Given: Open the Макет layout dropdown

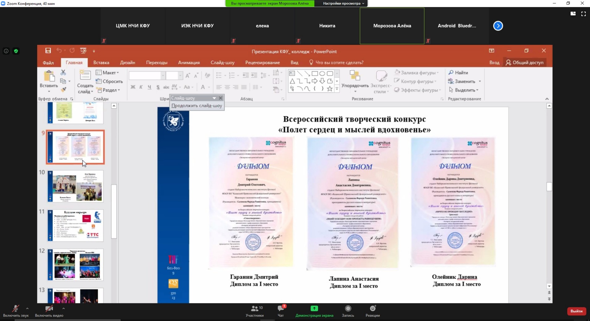Looking at the screenshot, I should [x=107, y=73].
